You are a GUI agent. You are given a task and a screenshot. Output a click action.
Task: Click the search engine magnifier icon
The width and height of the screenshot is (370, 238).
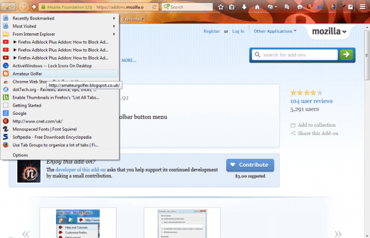point(166,7)
